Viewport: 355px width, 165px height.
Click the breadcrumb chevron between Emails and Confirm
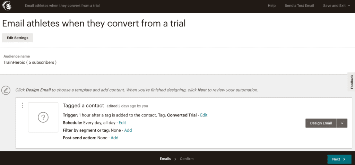coord(175,159)
